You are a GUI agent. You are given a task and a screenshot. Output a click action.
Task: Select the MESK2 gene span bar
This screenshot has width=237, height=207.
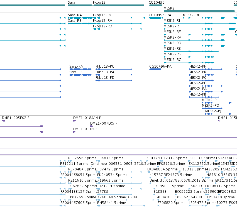[200, 11]
